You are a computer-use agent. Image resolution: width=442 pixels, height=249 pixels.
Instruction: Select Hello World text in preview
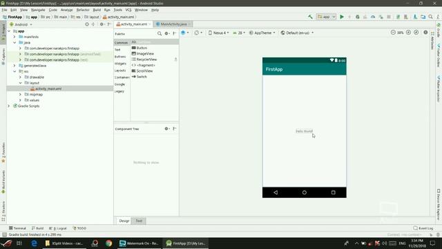coord(304,131)
